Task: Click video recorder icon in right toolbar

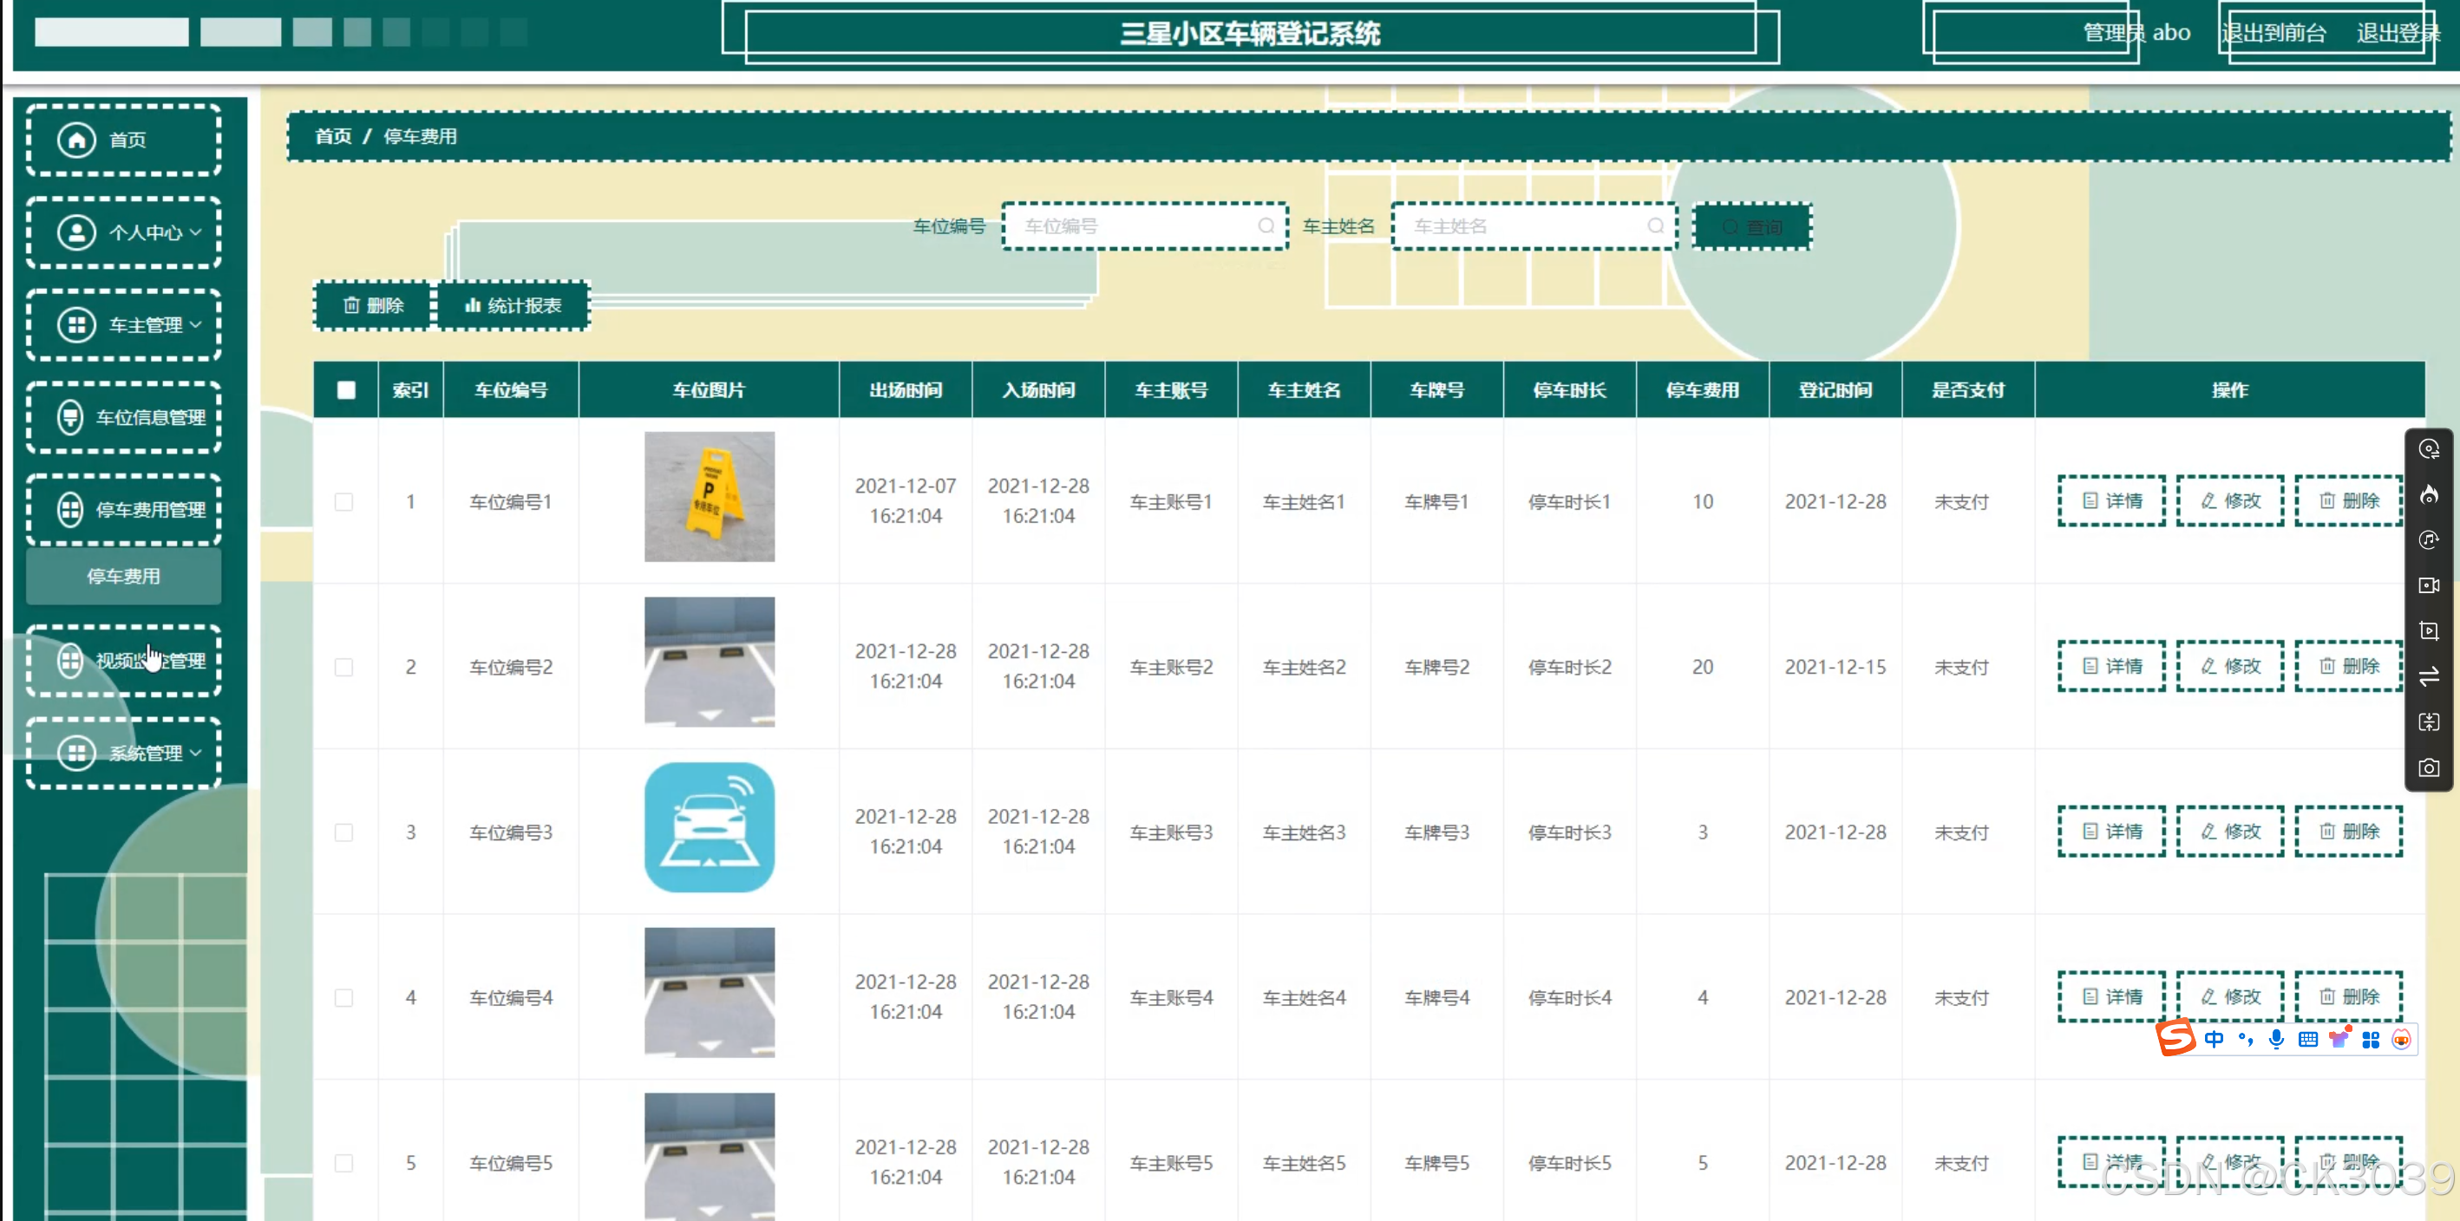Action: [x=2429, y=585]
